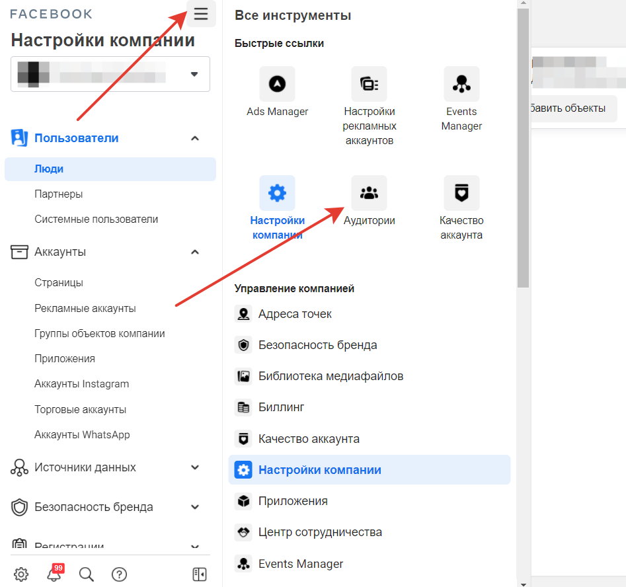Open Настройки рекламных аккаунтов quick link icon
The image size is (626, 587).
tap(370, 84)
